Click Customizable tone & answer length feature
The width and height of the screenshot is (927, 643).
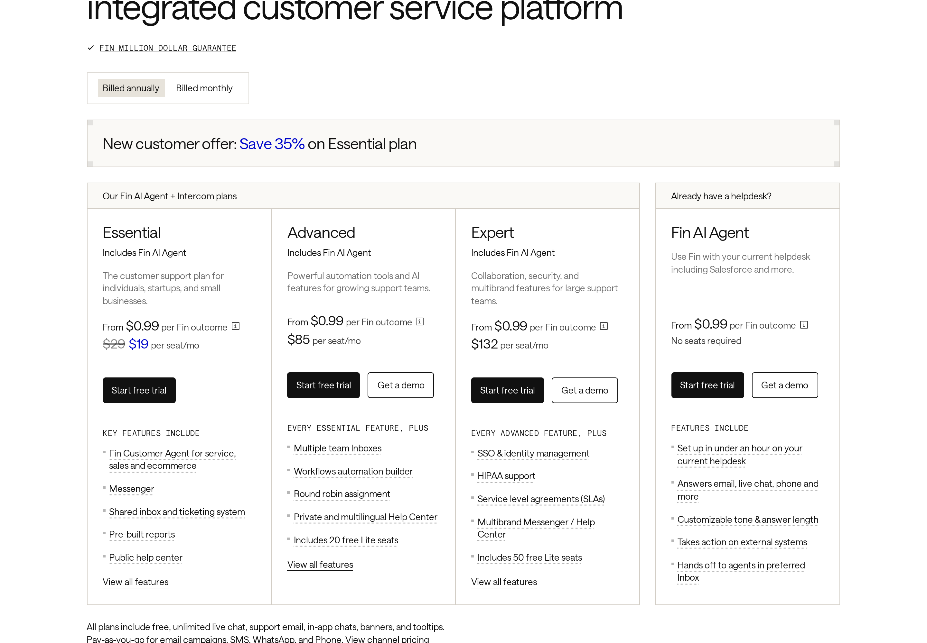click(x=747, y=520)
